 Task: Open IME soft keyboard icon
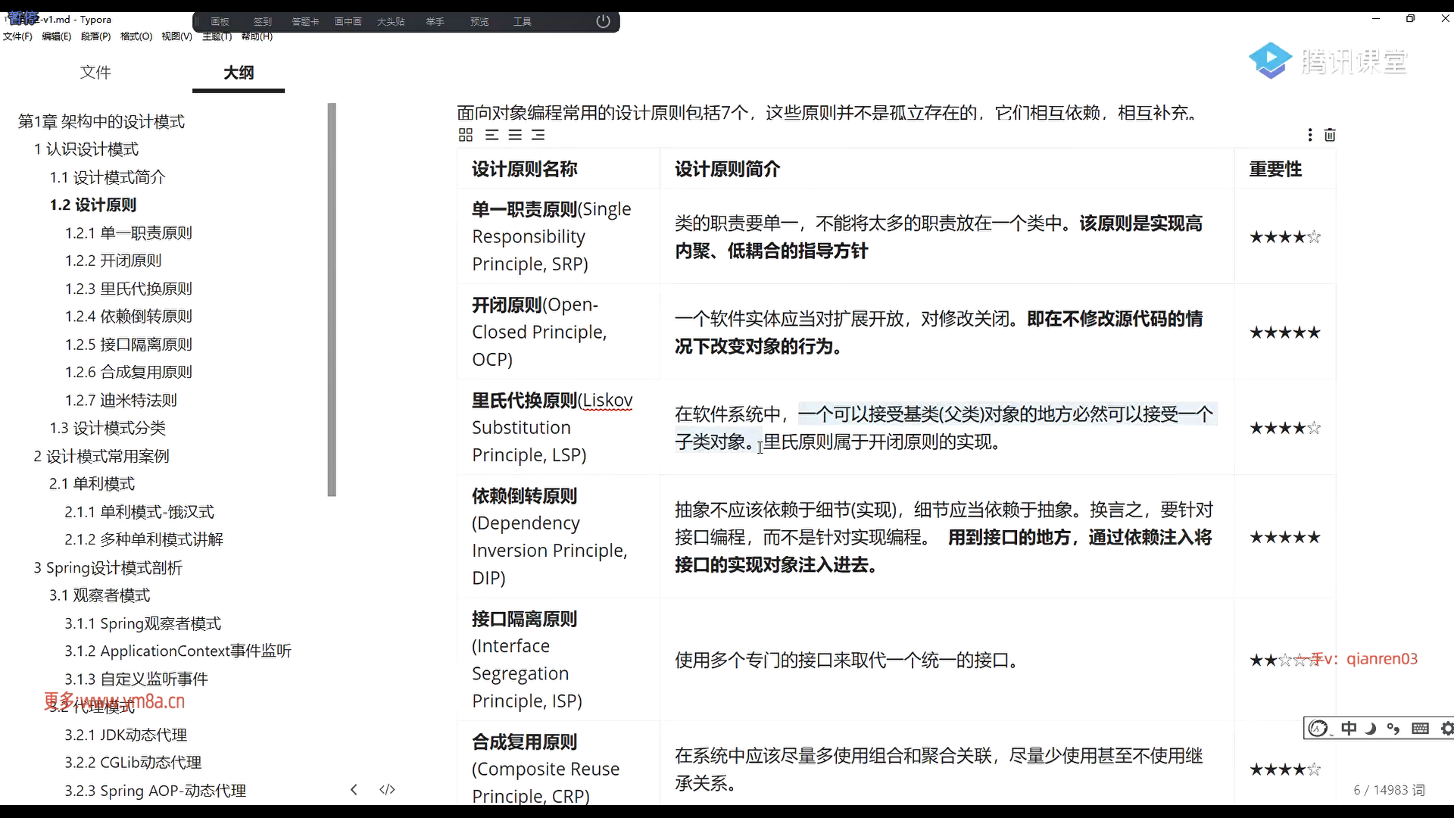tap(1420, 729)
